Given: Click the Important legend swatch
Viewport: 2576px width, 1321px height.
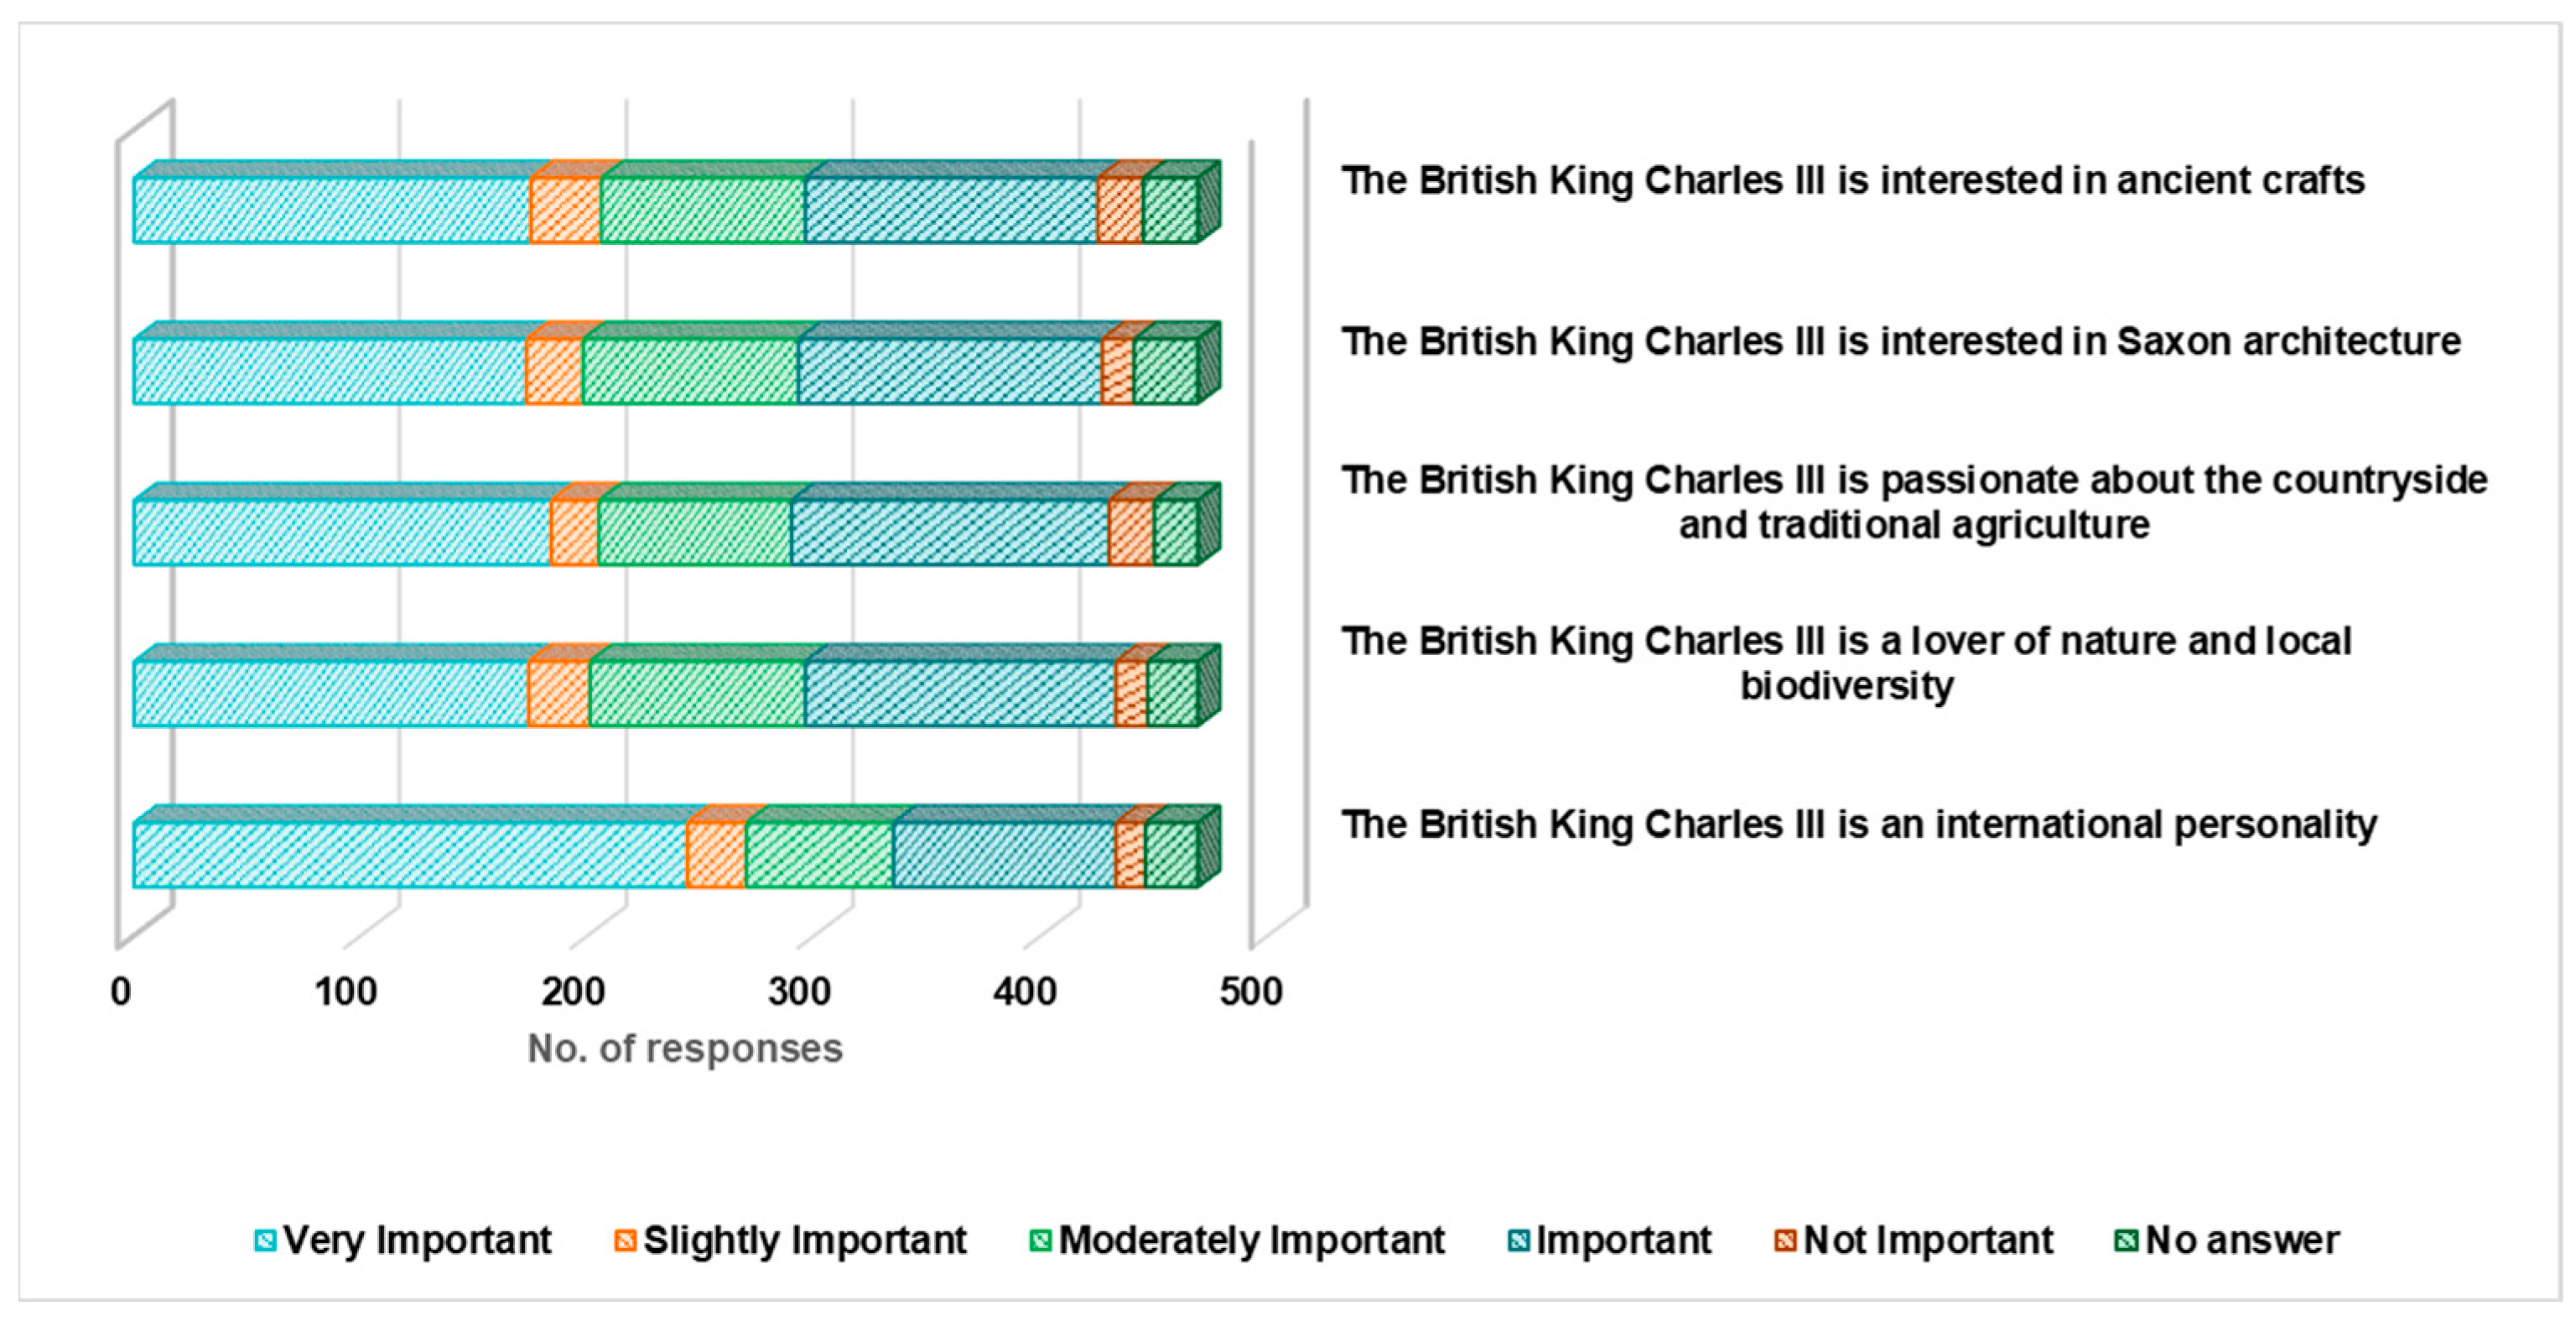Looking at the screenshot, I should (1518, 1241).
